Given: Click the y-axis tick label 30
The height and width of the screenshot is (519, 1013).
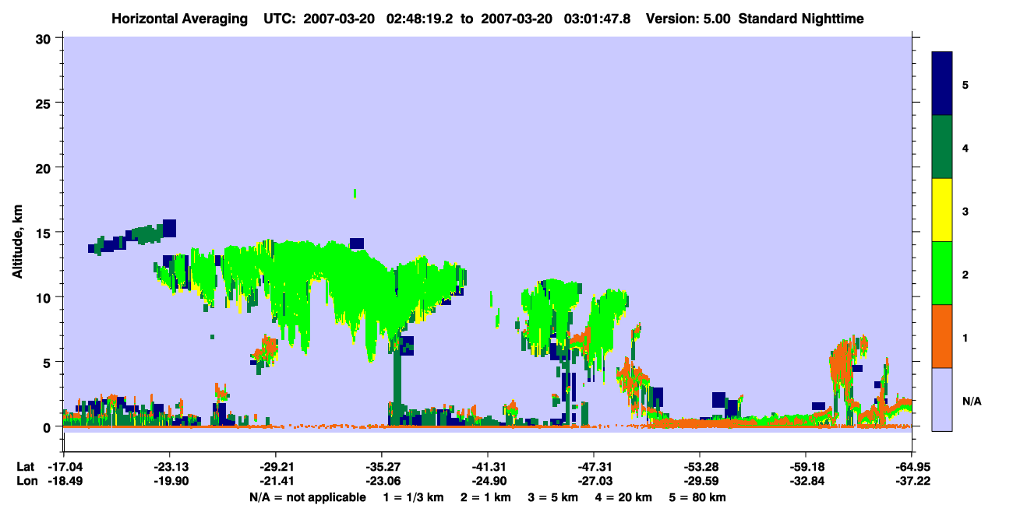Looking at the screenshot, I should click(x=45, y=38).
